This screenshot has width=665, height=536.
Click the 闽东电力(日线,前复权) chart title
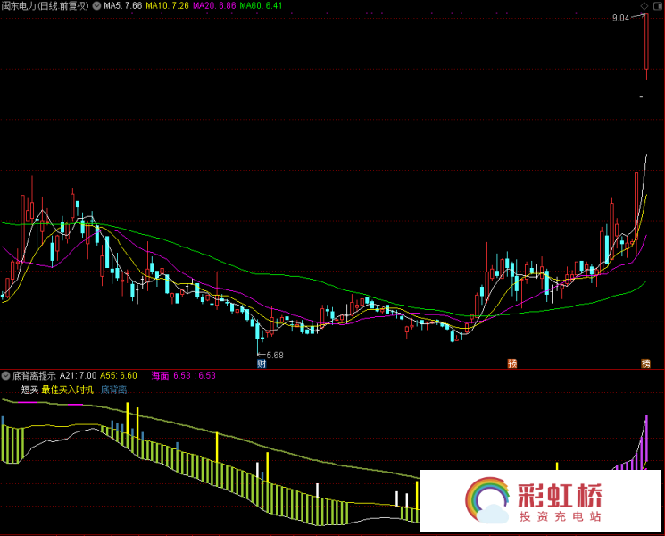pyautogui.click(x=46, y=6)
